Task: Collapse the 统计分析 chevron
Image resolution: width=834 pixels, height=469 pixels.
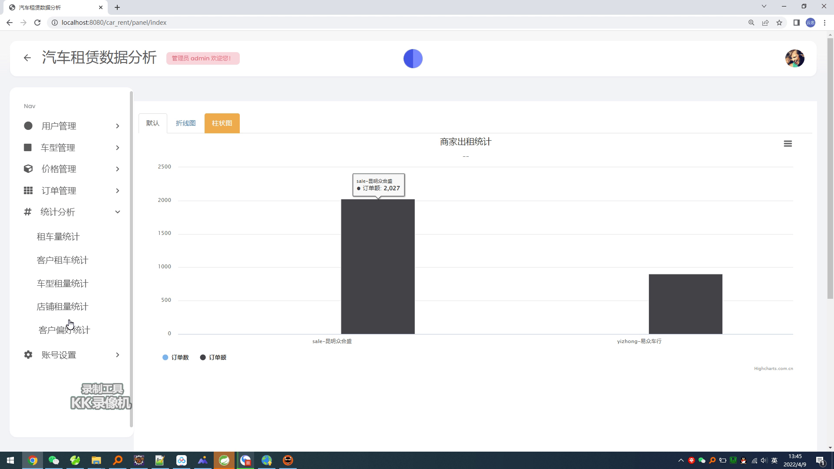Action: tap(117, 212)
